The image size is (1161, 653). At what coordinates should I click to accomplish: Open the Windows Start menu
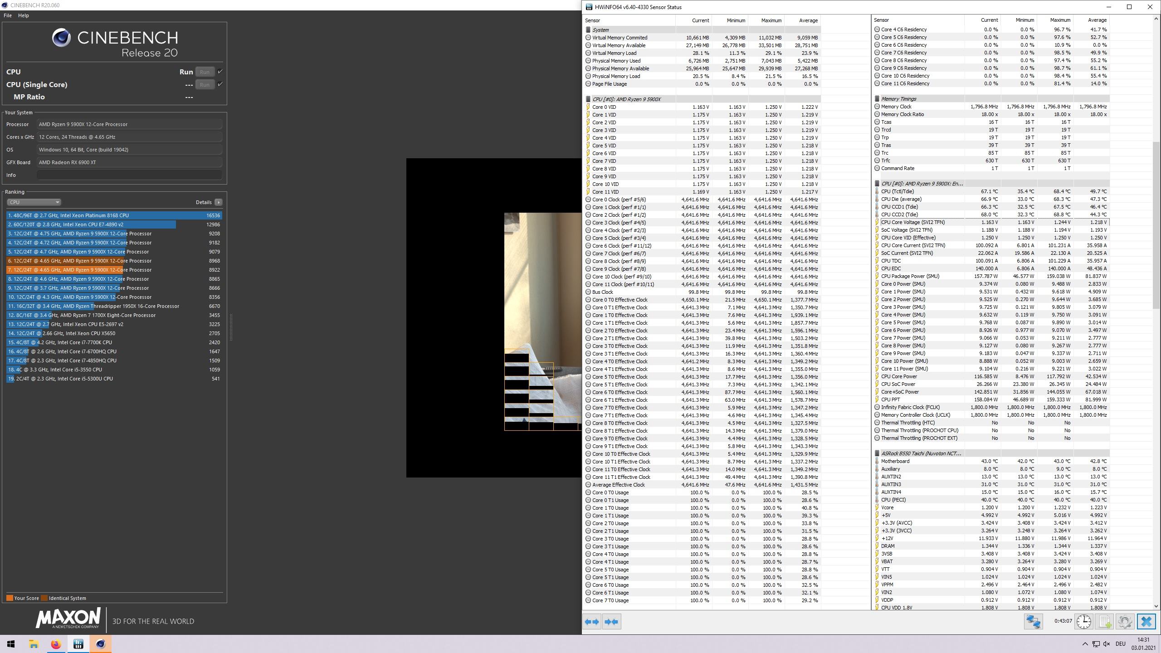click(11, 644)
